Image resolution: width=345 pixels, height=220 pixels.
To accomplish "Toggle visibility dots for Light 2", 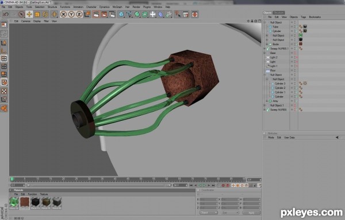I will [295, 57].
